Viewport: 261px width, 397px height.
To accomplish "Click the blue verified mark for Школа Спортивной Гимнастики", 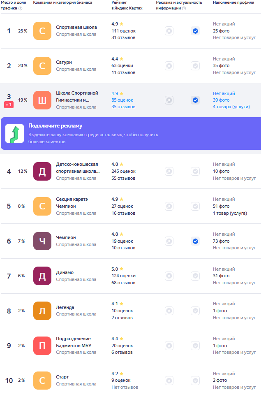I will point(195,100).
